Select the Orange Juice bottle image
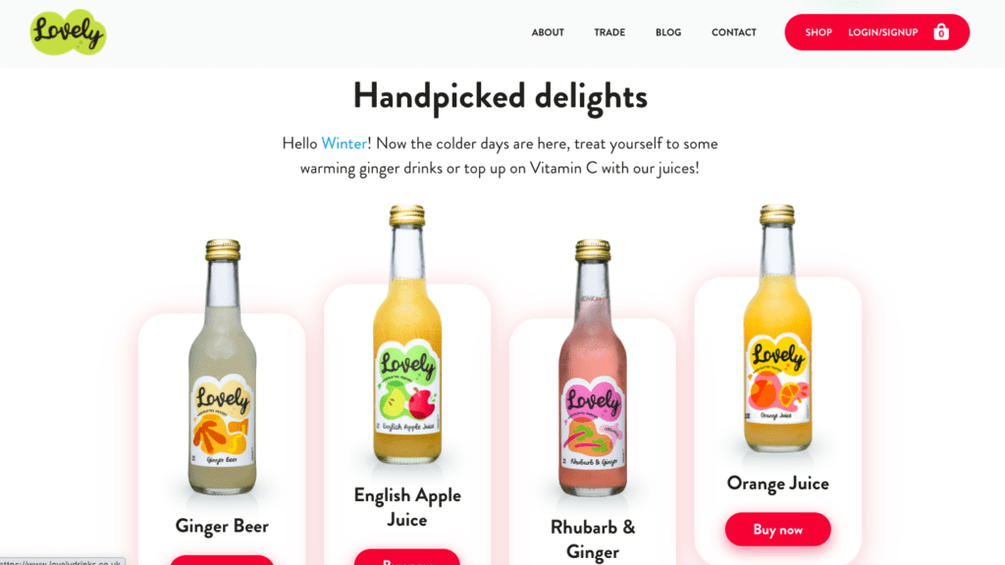1005x565 pixels. tap(777, 328)
